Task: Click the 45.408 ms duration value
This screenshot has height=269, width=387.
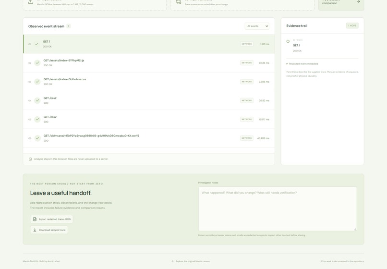Action: [263, 138]
